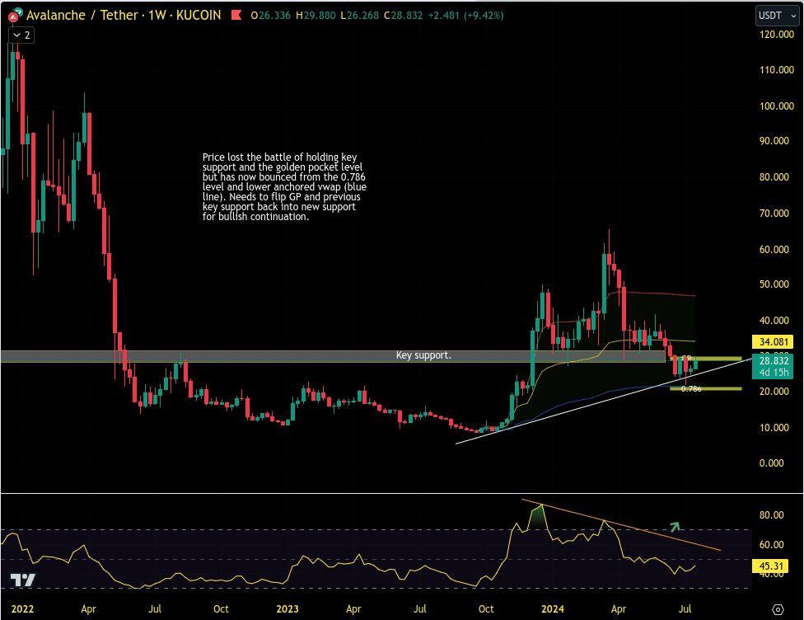Click the current price label 28.832
The height and width of the screenshot is (620, 804).
tap(773, 361)
